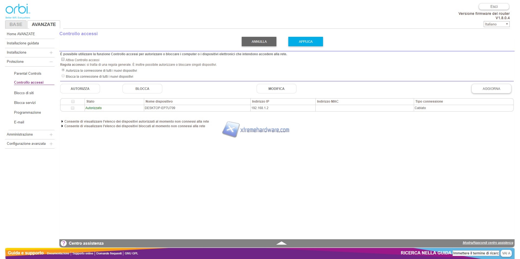The height and width of the screenshot is (259, 520).
Task: Click the Centro assistenza question mark icon
Action: pos(64,243)
